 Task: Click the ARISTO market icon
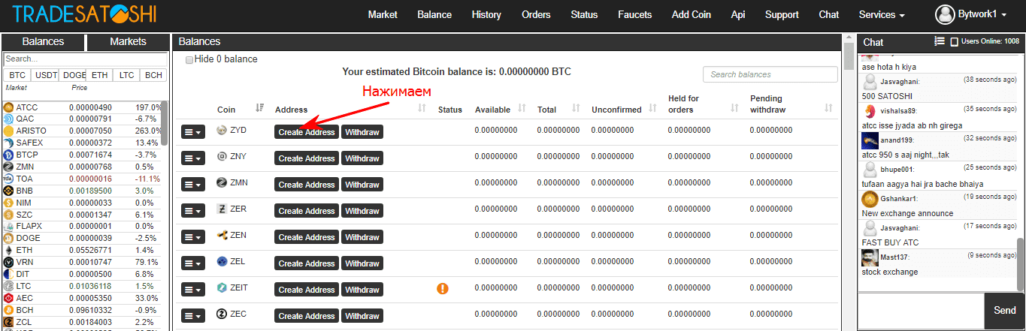(x=9, y=131)
